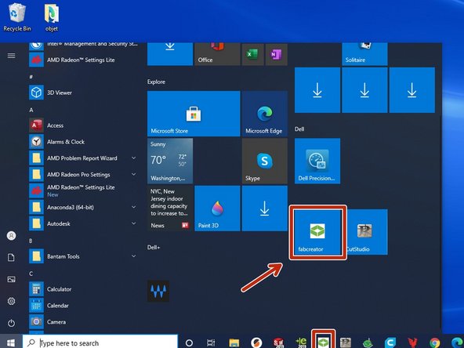
Task: Select the Recycle Bin desktop icon
Action: pos(17,16)
